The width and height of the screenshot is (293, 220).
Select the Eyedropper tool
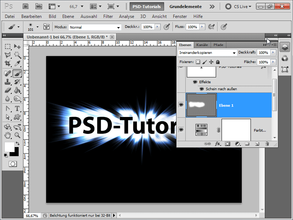17,63
